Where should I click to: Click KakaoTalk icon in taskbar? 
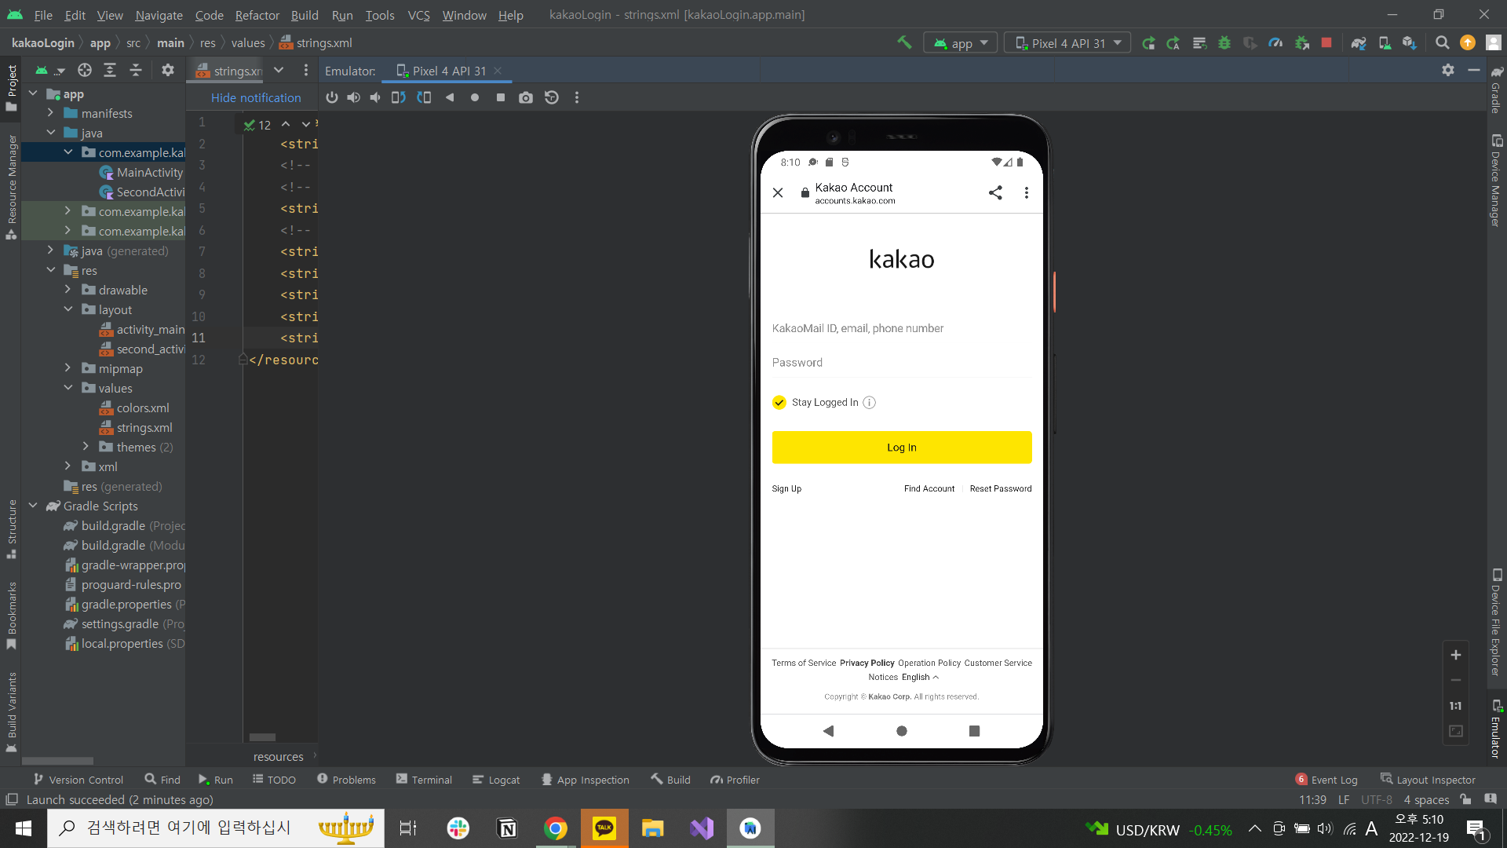[x=604, y=828]
